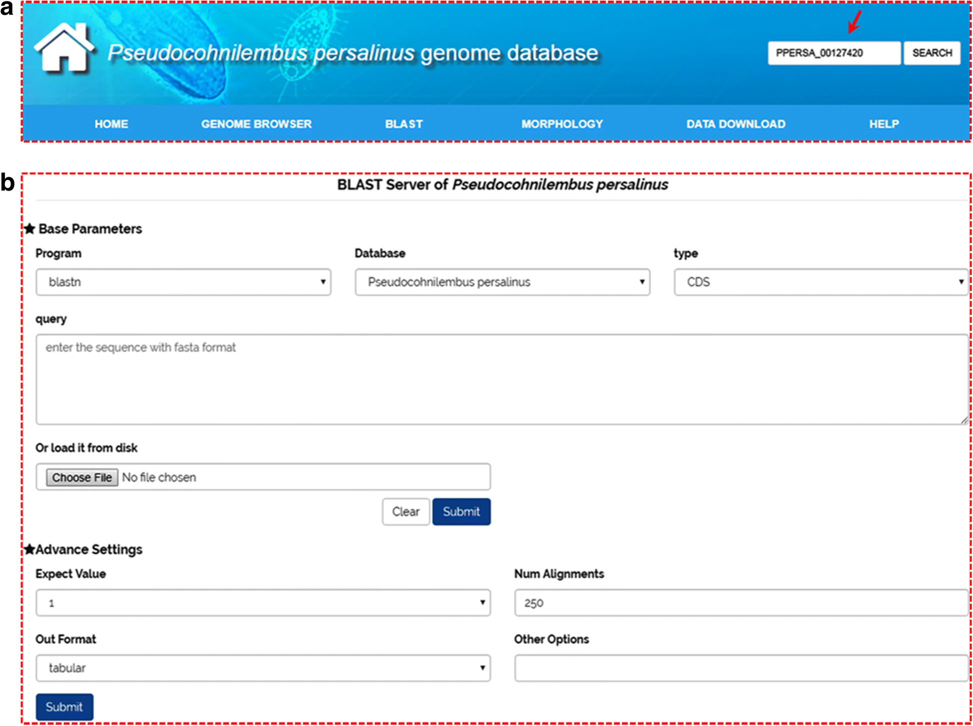This screenshot has width=973, height=726.
Task: Open the GENOME BROWSER tab
Action: click(256, 124)
